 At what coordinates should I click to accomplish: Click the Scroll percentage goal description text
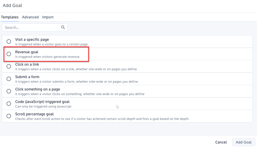[x=102, y=119]
